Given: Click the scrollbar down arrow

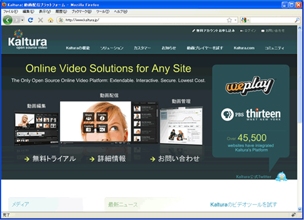Looking at the screenshot, I should click(300, 209).
